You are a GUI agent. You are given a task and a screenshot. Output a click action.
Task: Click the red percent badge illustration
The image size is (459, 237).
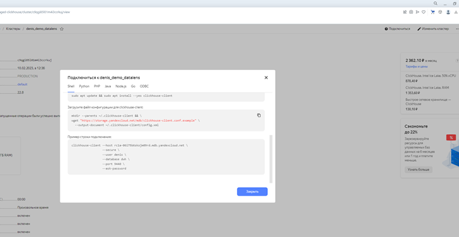(451, 137)
